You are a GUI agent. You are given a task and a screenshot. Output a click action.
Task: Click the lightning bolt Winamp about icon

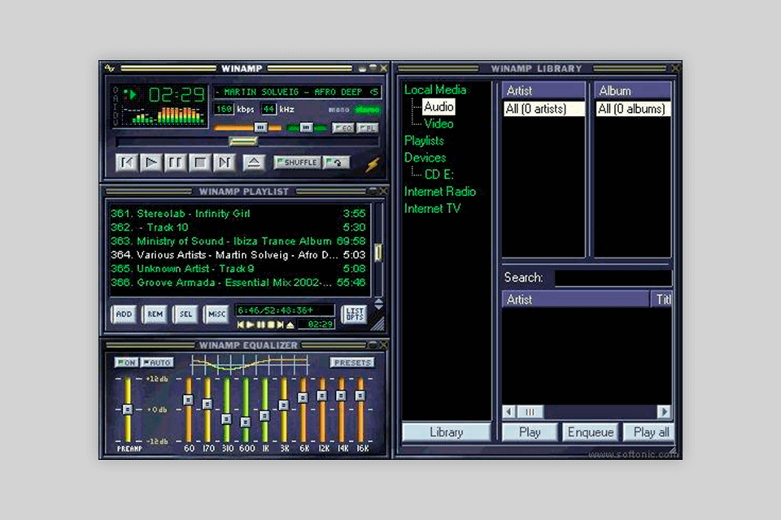coord(373,164)
